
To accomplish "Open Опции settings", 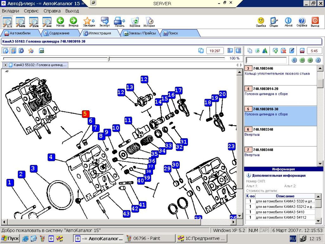I will click(x=274, y=22).
